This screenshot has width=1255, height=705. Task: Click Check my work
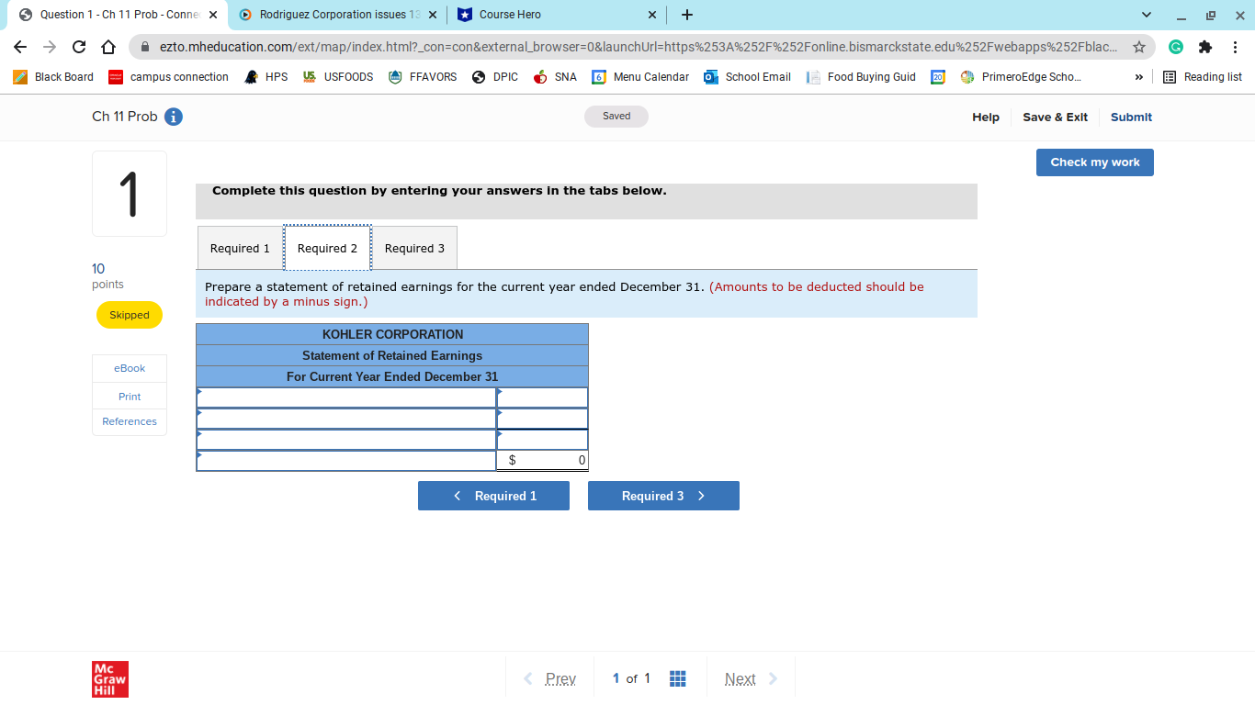point(1094,162)
